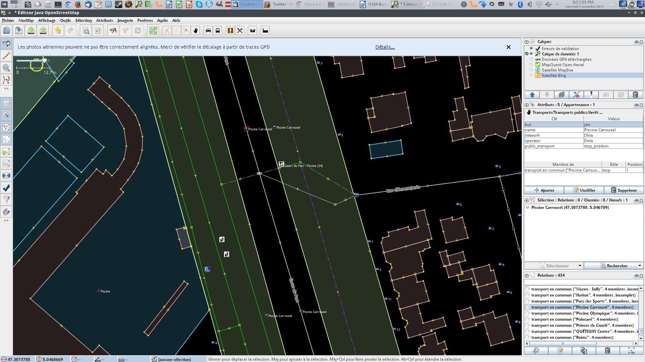The width and height of the screenshot is (645, 362).
Task: Toggle the layers list sidebar button
Action: pos(6,103)
